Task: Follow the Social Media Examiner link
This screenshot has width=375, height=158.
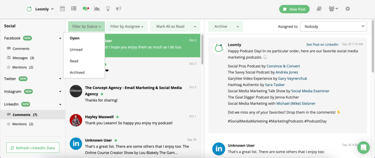Action: pyautogui.click(x=310, y=91)
